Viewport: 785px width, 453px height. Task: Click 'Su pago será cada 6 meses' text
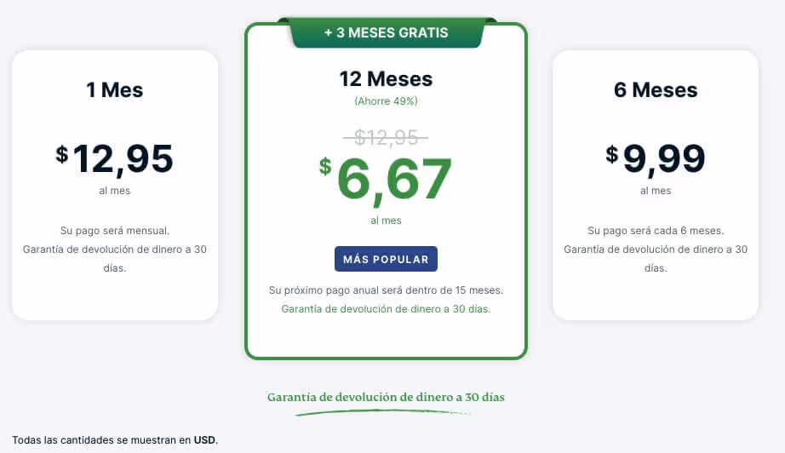pos(656,231)
